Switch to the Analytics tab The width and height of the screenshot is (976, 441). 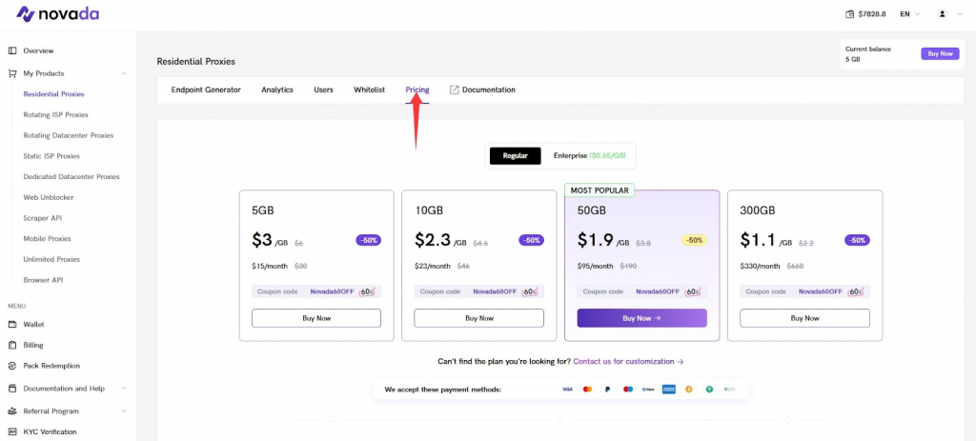pos(277,90)
